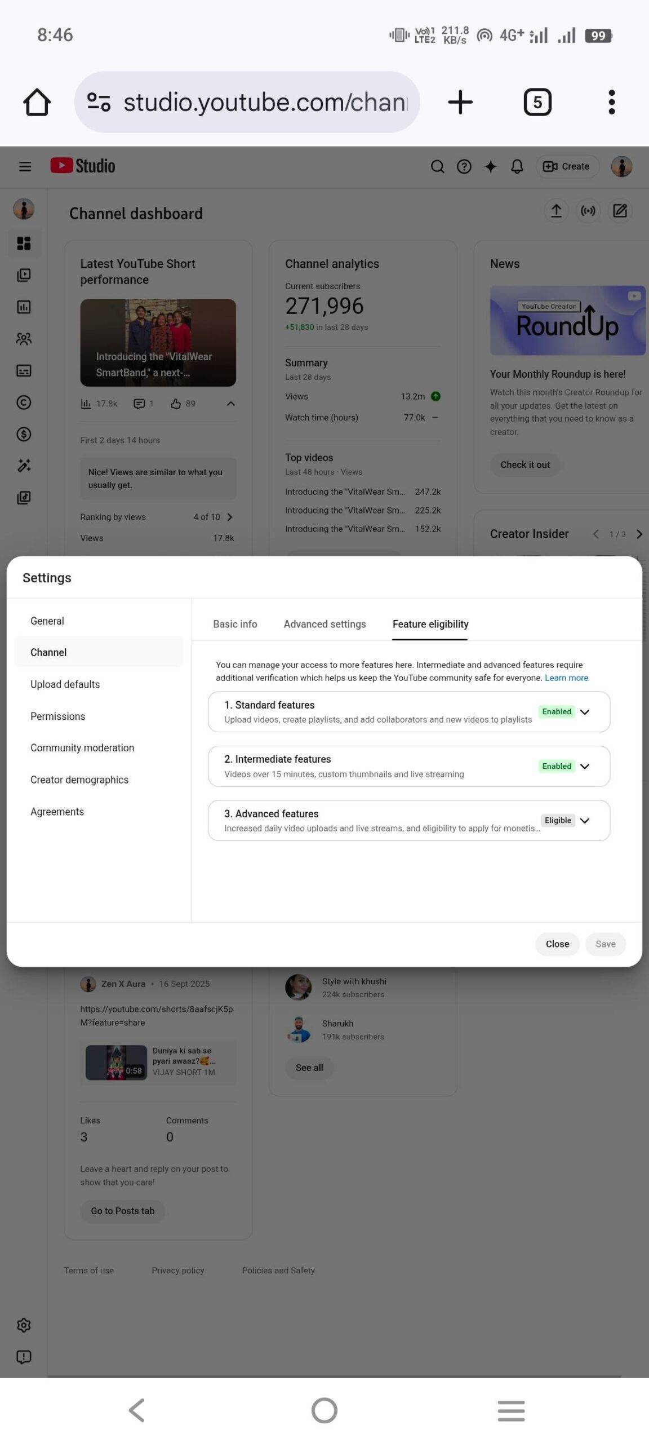Click the Go live broadcast icon

click(588, 211)
